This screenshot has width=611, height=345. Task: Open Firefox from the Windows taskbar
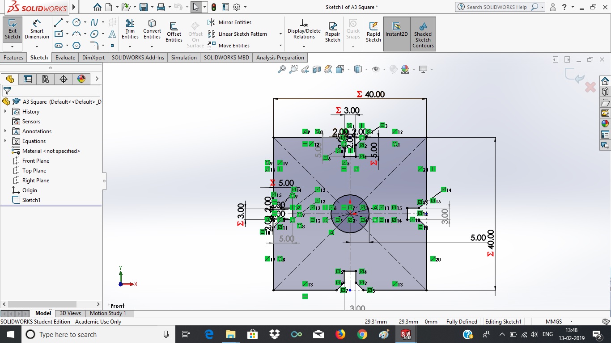(x=340, y=334)
